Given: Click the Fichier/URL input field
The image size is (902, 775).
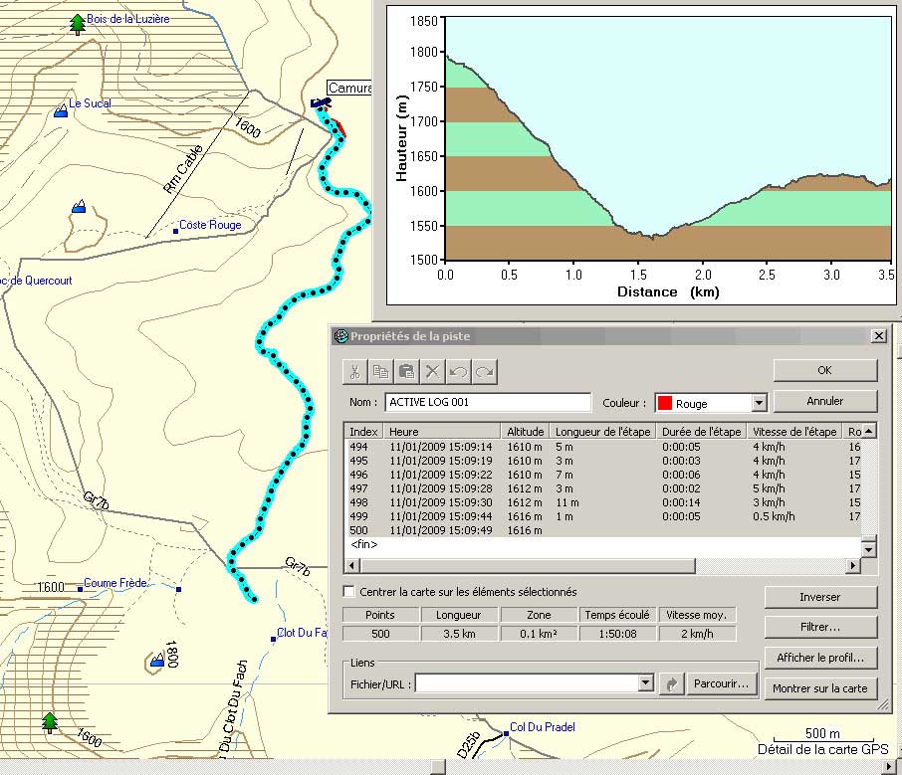Looking at the screenshot, I should tap(527, 683).
